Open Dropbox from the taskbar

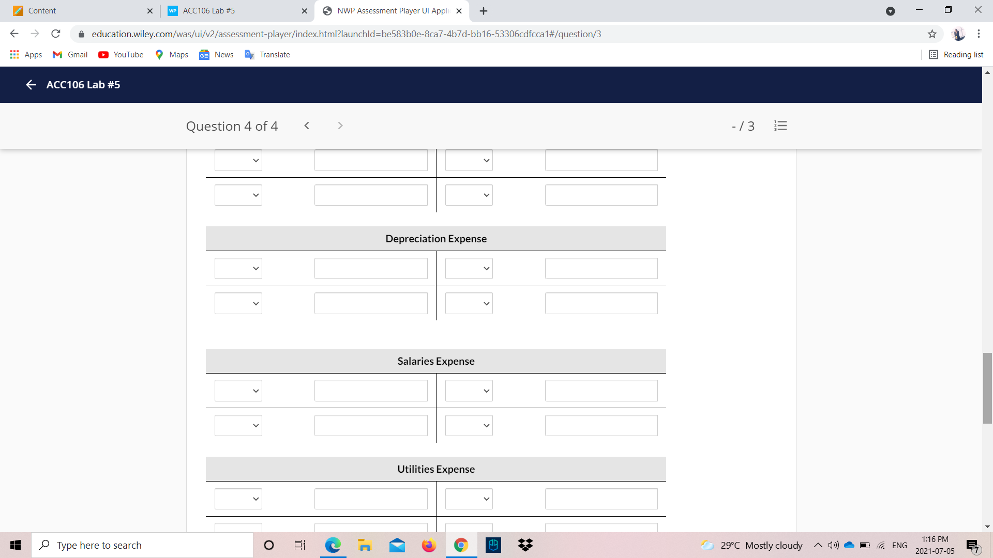tap(525, 545)
